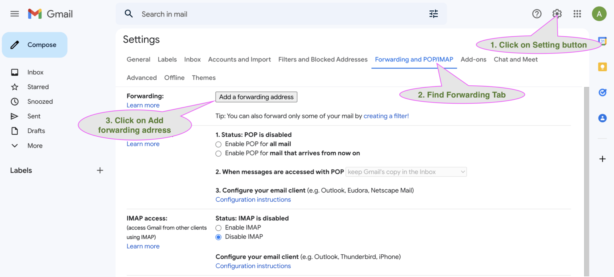
Task: Create a new label with the plus icon
Action: coord(100,170)
